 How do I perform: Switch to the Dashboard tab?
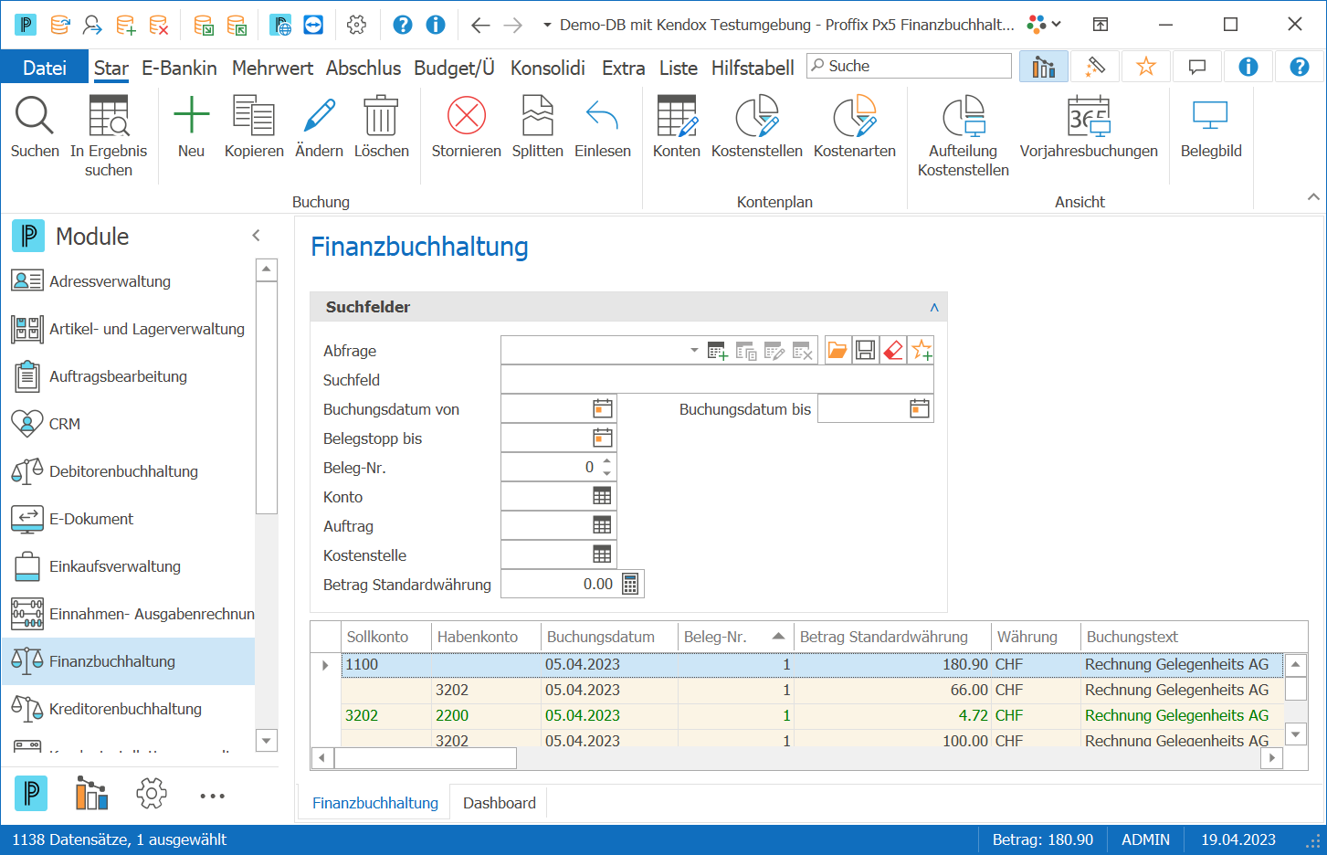(500, 803)
